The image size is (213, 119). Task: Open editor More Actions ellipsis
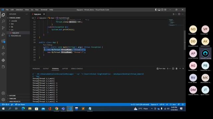coord(183,14)
